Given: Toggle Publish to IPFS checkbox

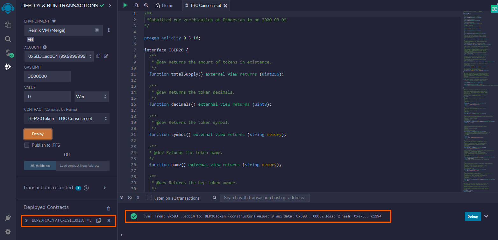Looking at the screenshot, I should [27, 145].
